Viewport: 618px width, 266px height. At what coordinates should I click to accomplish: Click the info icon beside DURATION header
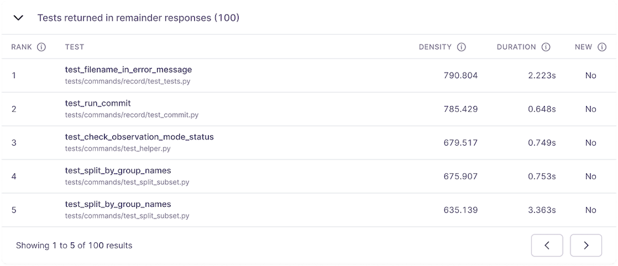546,47
